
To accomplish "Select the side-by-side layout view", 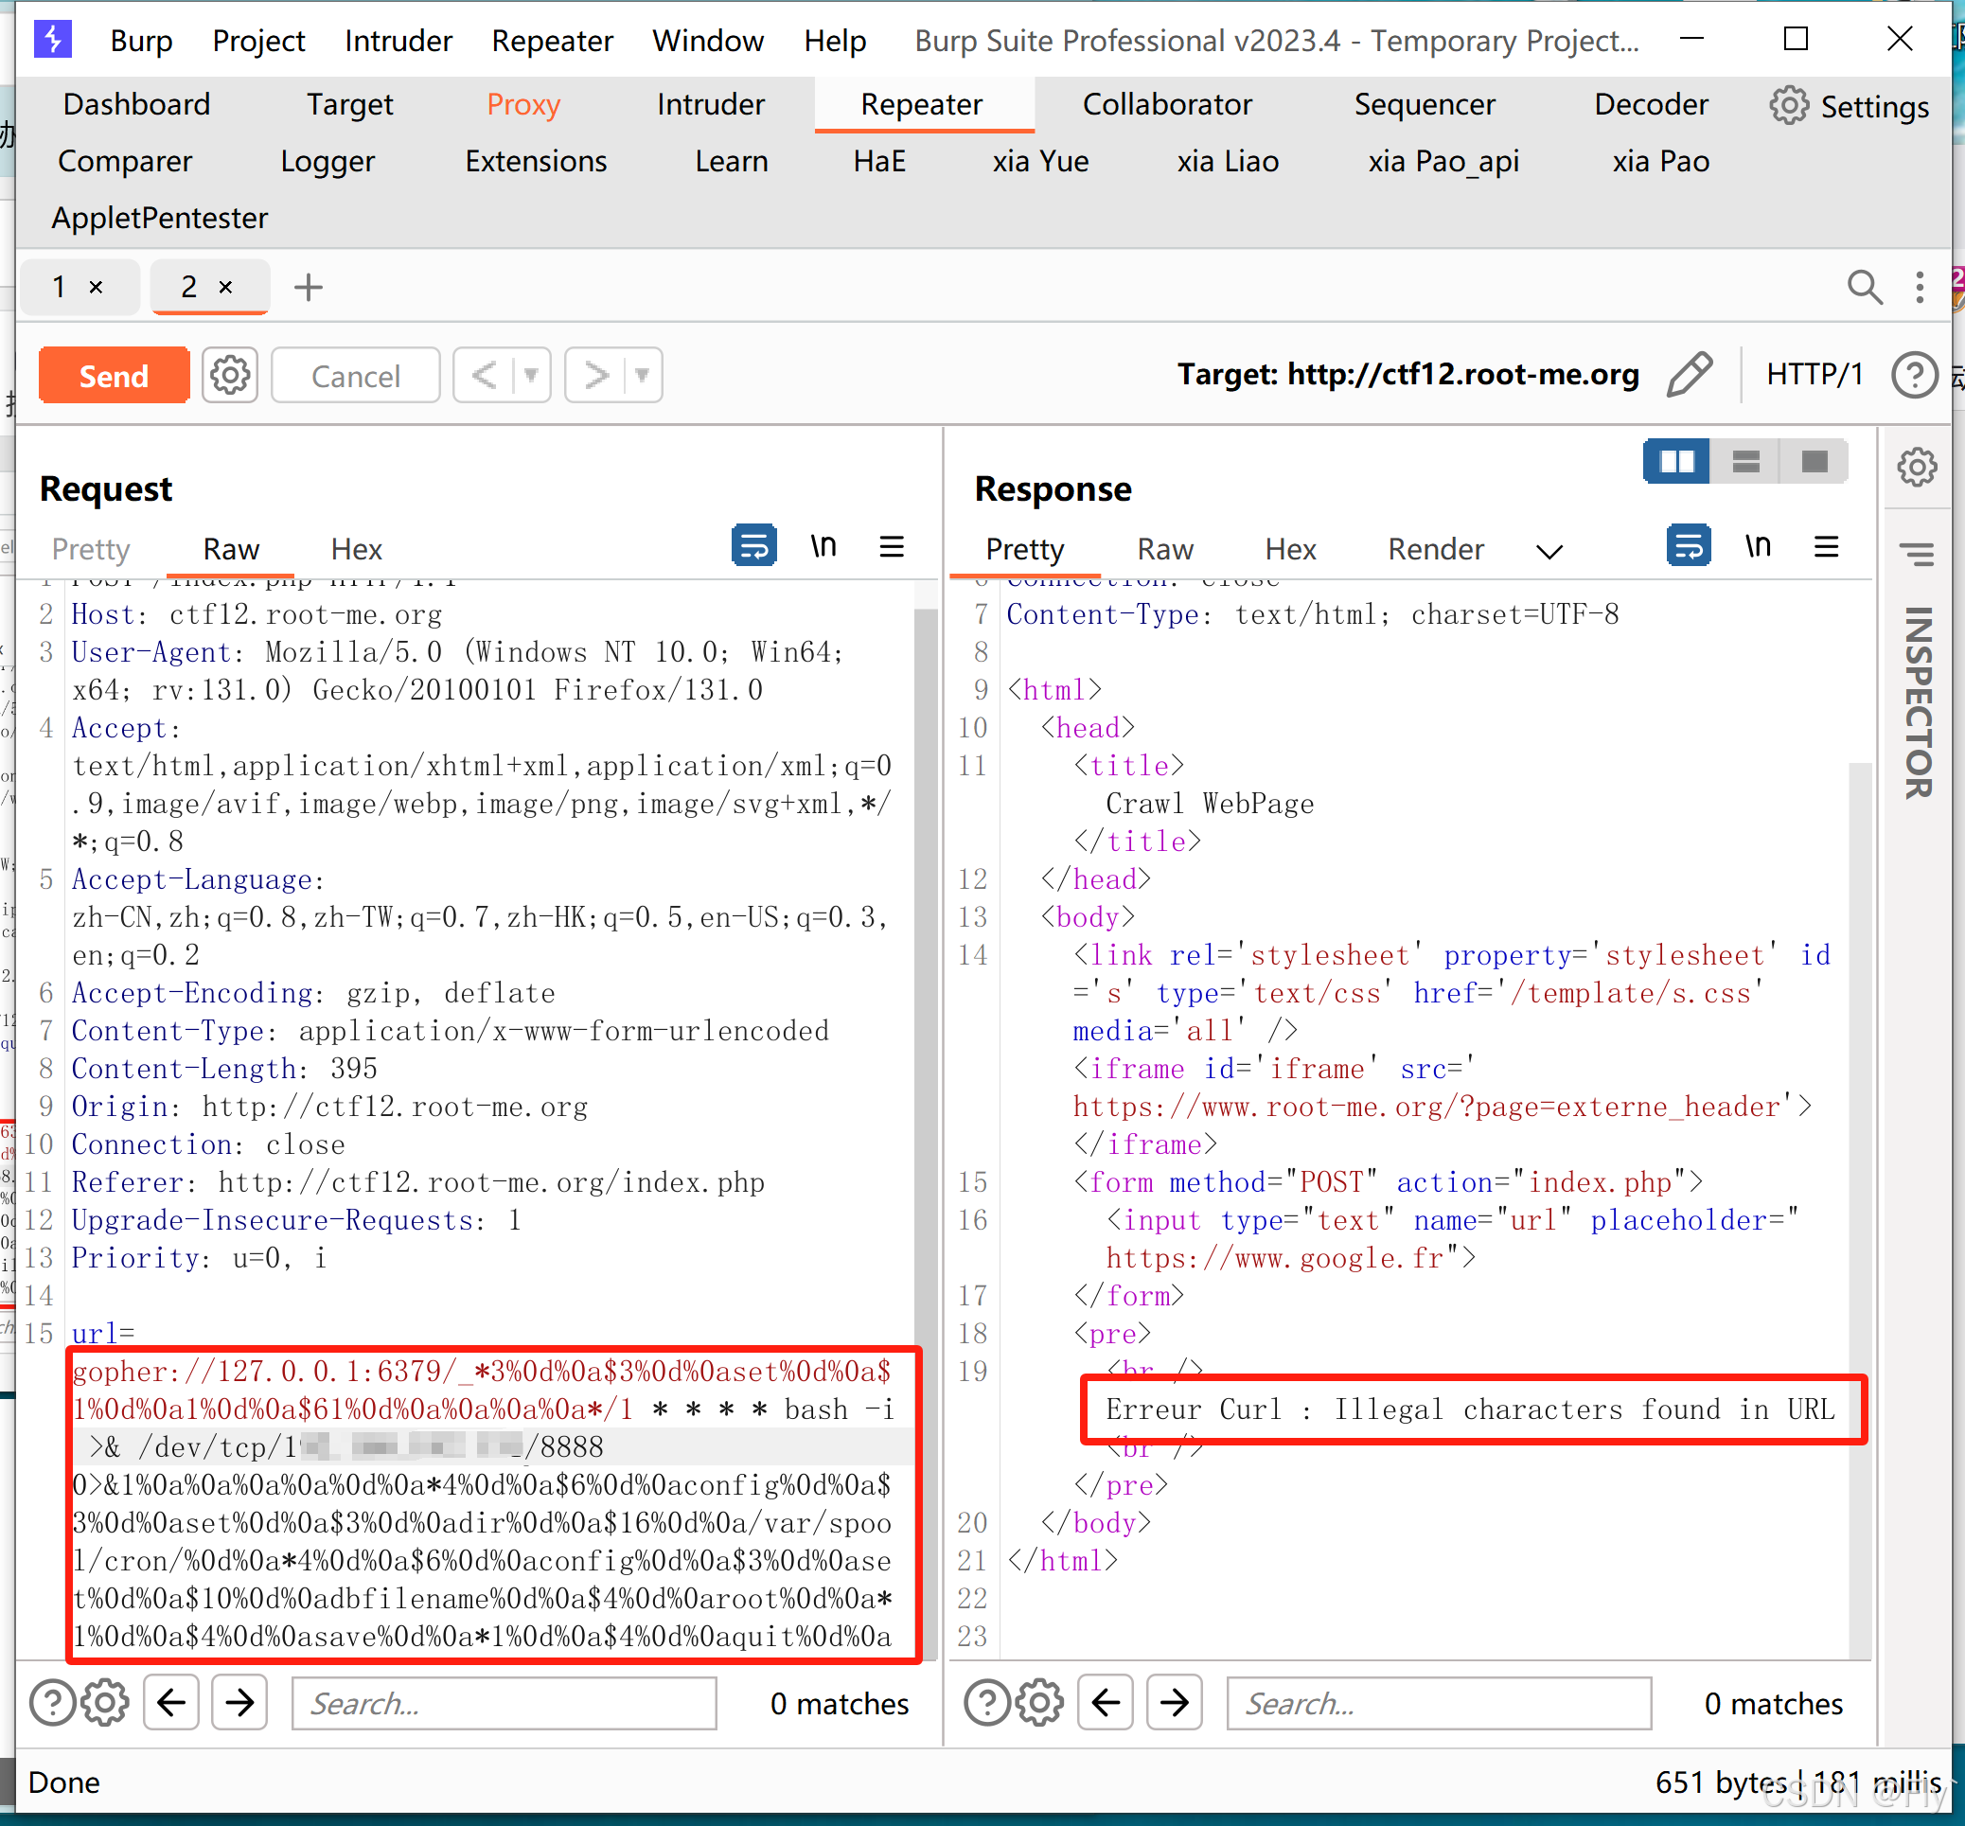I will 1676,461.
